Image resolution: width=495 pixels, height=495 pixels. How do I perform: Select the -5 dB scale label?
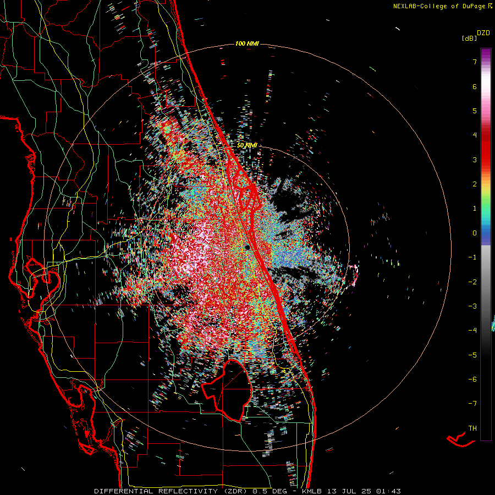tap(472, 355)
